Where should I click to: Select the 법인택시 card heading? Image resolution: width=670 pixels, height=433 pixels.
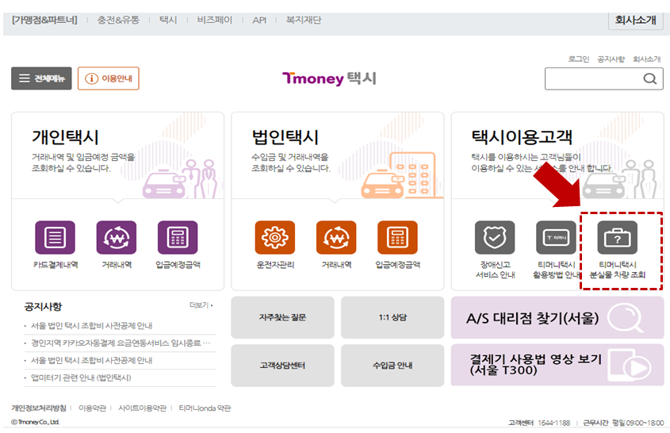(285, 137)
